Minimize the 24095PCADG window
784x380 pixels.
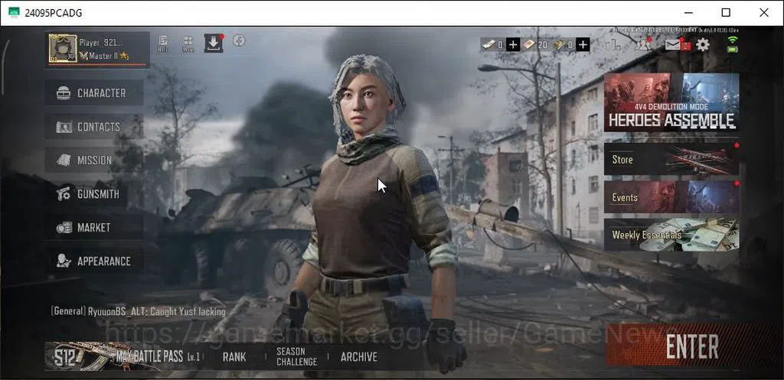pos(688,12)
